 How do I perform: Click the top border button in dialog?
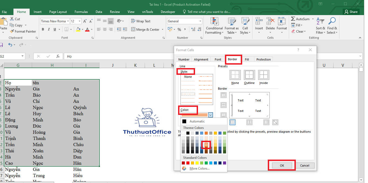click(x=224, y=95)
